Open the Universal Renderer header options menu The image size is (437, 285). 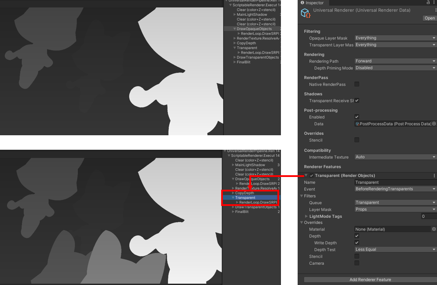coord(434,10)
